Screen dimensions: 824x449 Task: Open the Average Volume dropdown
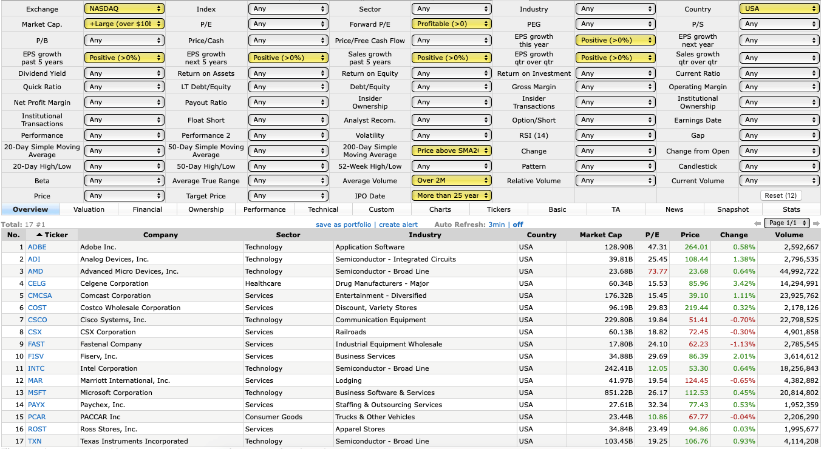[x=451, y=180]
